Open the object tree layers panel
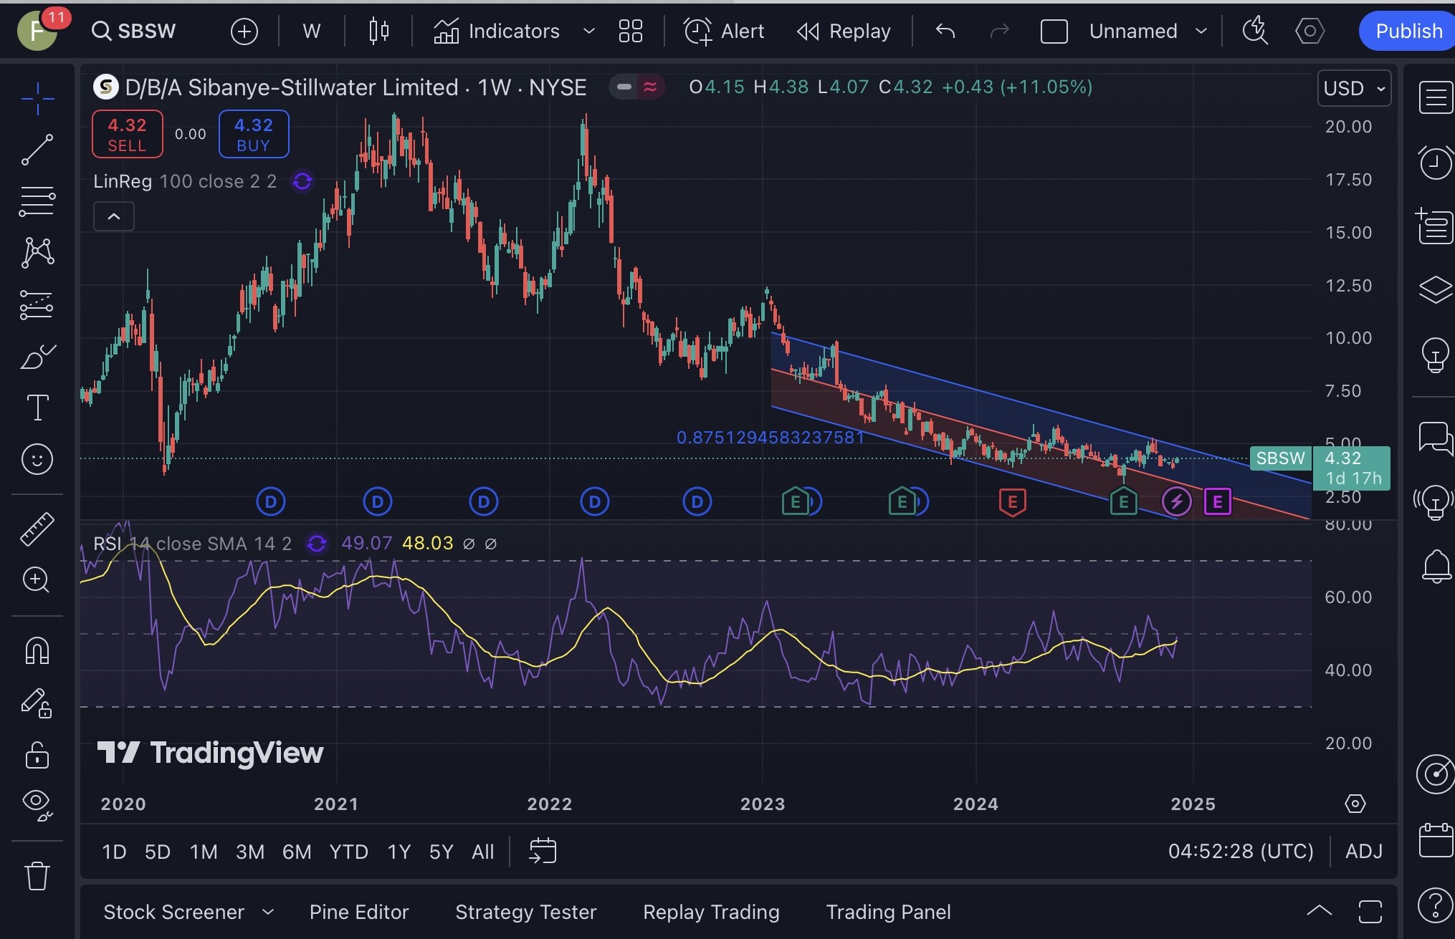 point(1435,289)
